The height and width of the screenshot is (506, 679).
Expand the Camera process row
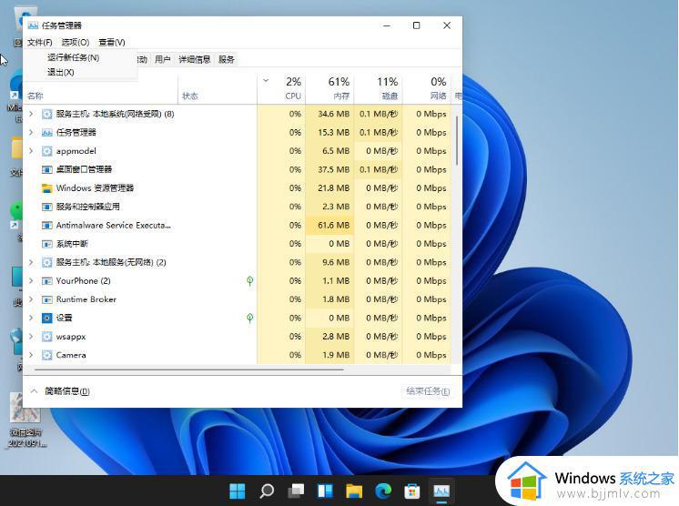31,355
